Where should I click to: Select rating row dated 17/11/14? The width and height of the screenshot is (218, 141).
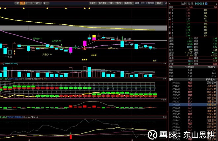coord(193,86)
